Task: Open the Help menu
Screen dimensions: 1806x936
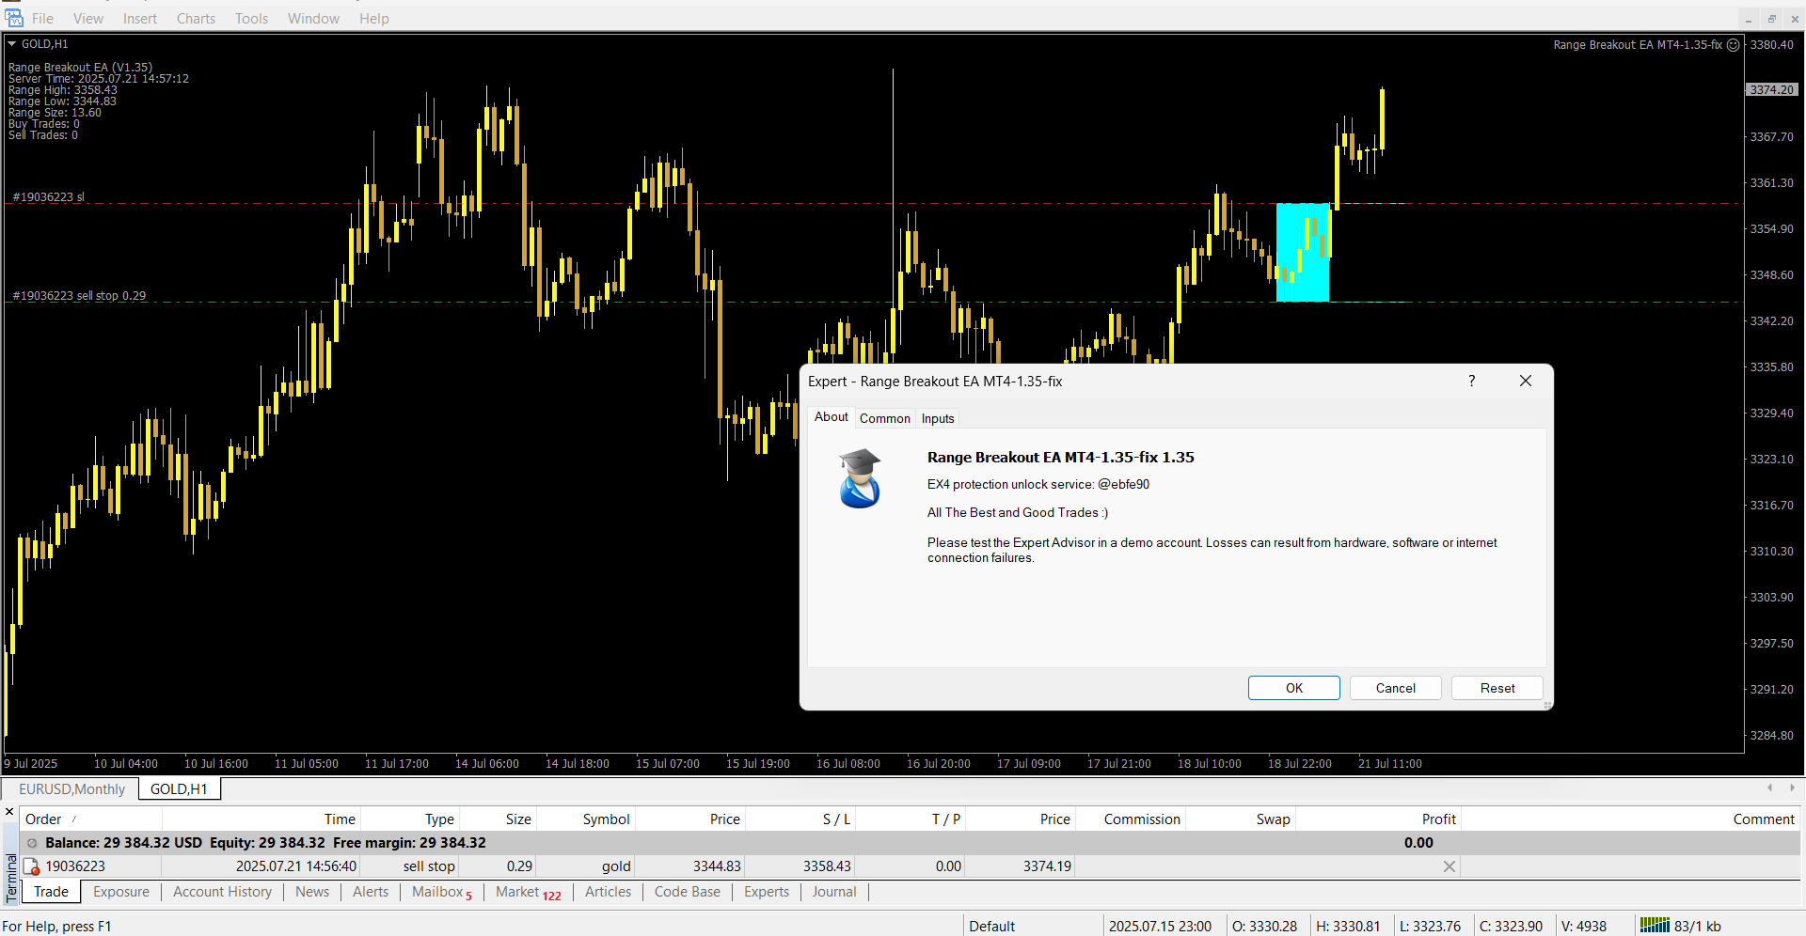Action: tap(373, 19)
